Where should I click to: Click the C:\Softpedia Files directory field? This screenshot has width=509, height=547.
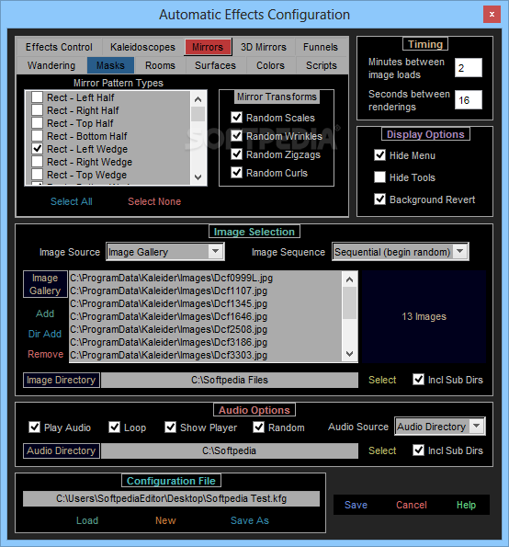click(230, 380)
